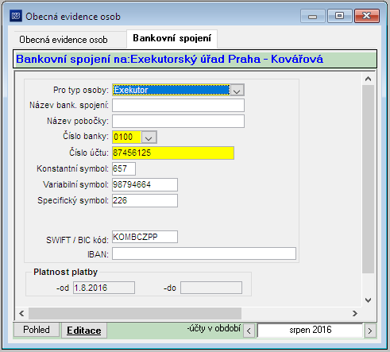
Task: Click the -účty v období label
Action: click(214, 328)
